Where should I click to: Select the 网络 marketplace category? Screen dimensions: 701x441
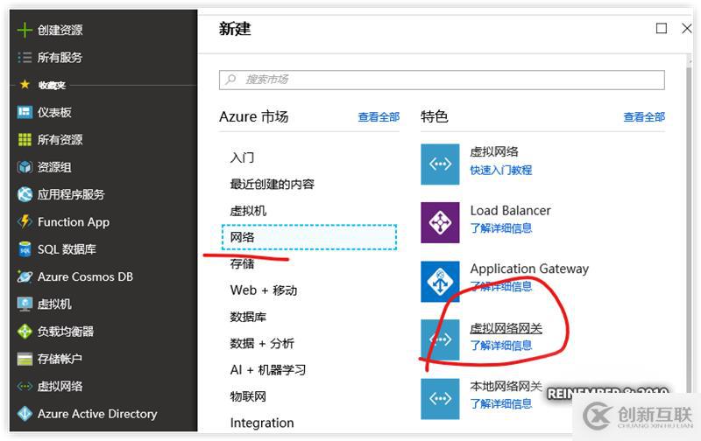pos(309,237)
